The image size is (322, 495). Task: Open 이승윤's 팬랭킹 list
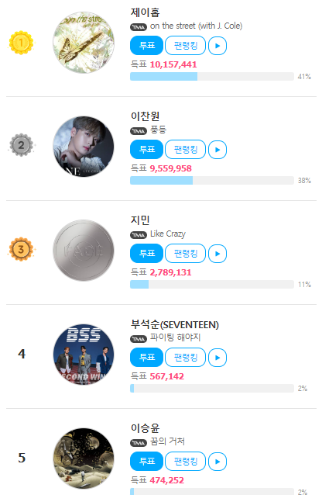[186, 461]
